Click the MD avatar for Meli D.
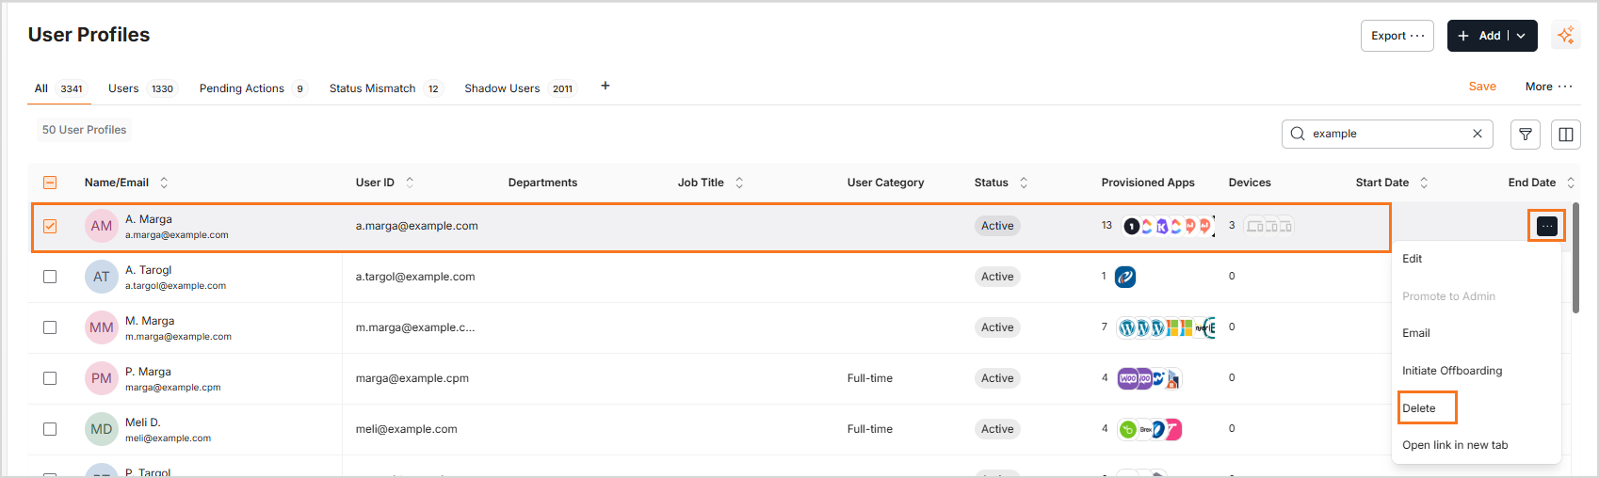1599x478 pixels. click(102, 429)
